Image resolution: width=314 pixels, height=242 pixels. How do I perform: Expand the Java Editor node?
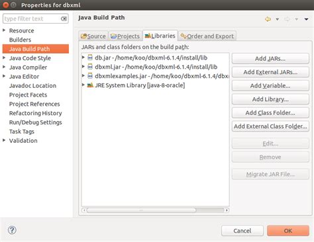[x=4, y=76]
